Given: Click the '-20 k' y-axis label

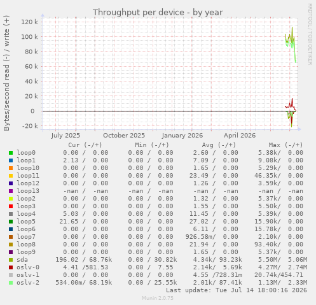Looking at the screenshot, I should point(30,126).
